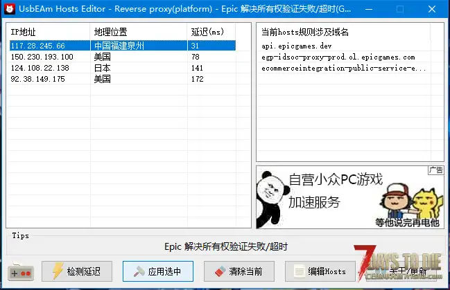
Task: Click the latency value 141
Action: 197,68
